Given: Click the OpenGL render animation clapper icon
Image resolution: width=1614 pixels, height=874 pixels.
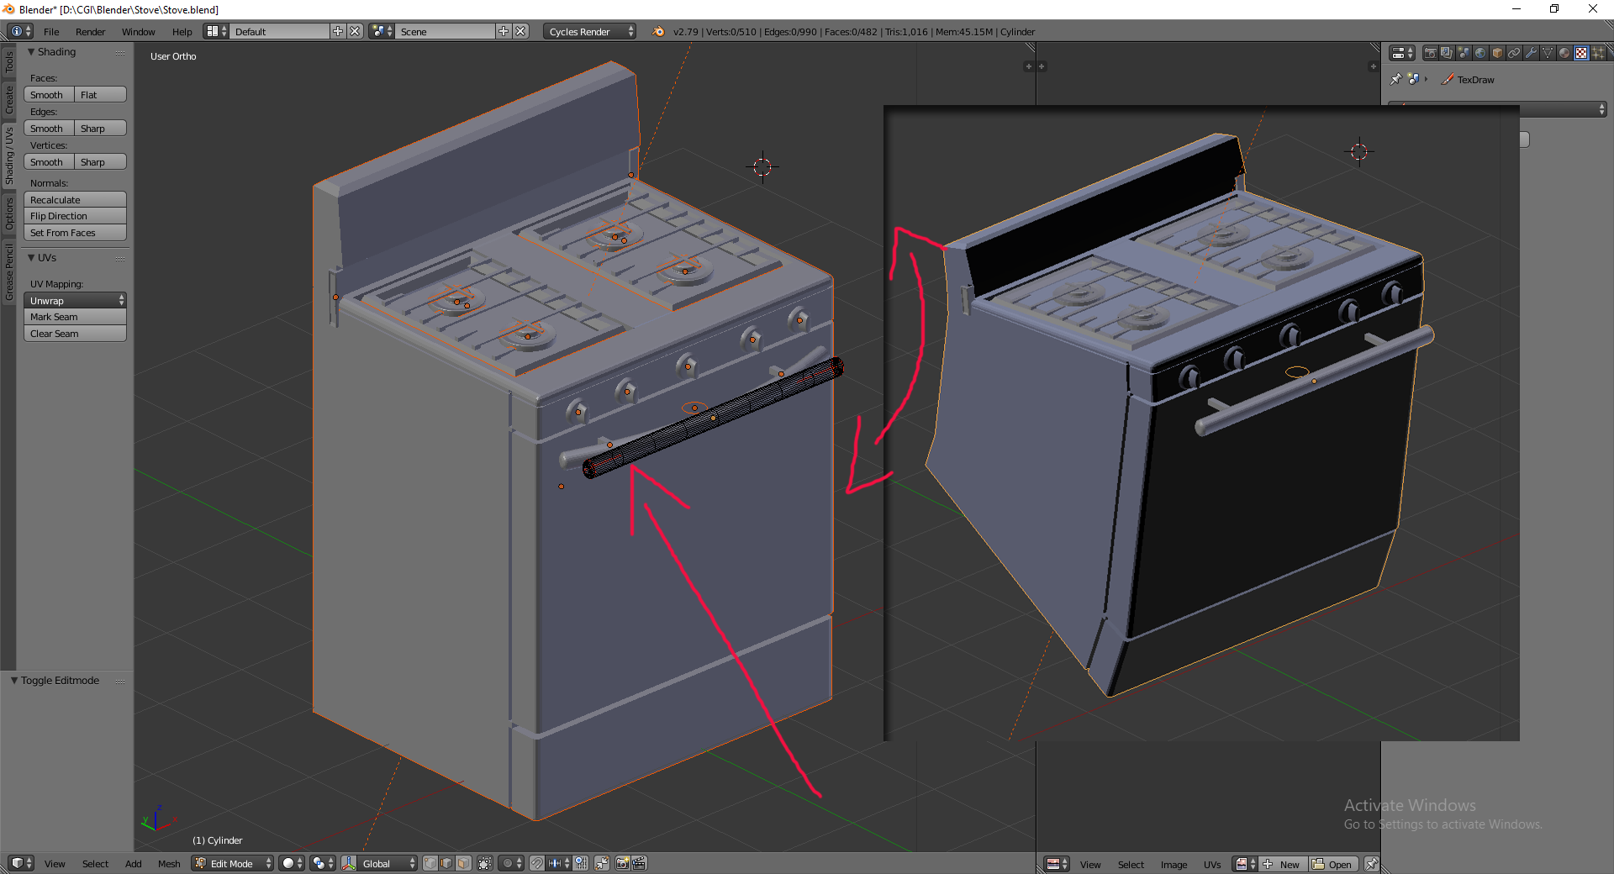Looking at the screenshot, I should [x=639, y=863].
